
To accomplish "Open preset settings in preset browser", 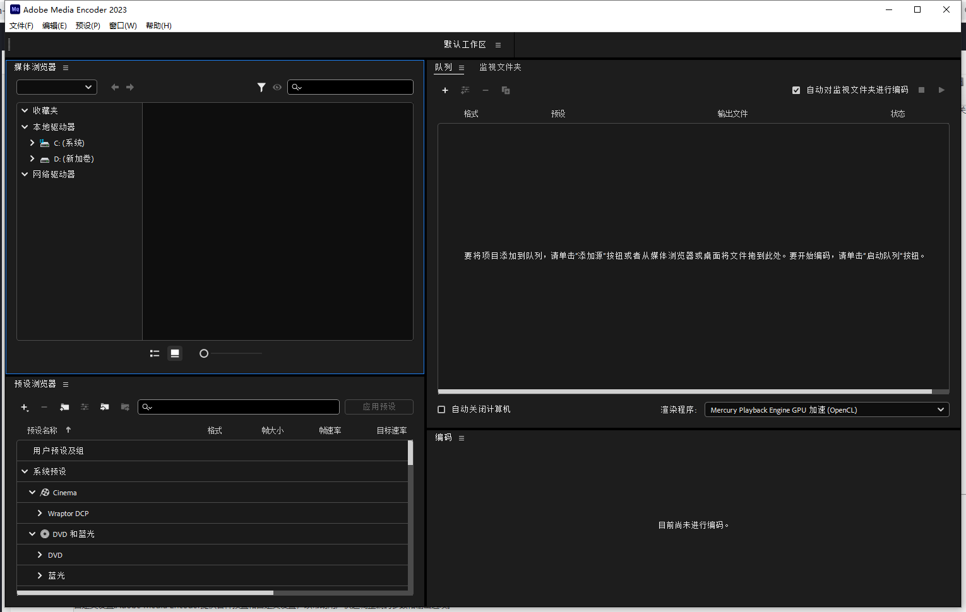I will pos(85,407).
